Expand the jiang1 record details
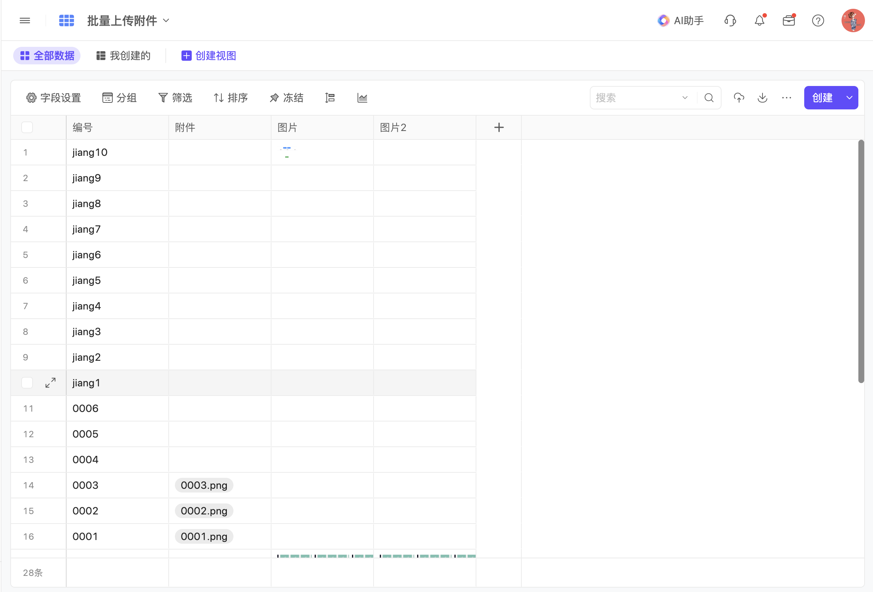Image resolution: width=873 pixels, height=592 pixels. [50, 383]
